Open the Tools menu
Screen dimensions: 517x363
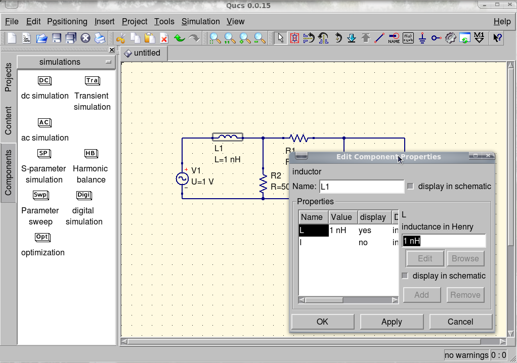point(164,21)
